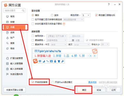
Task: Toggle the 更换字体 checkbox
Action: (33, 45)
